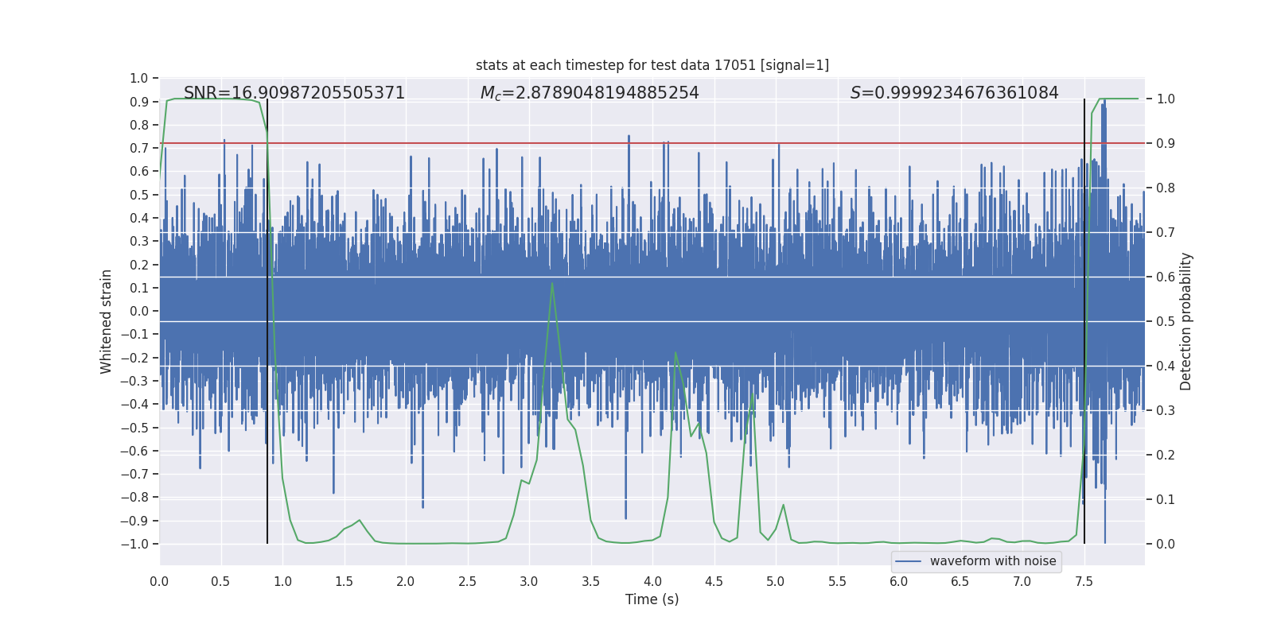The image size is (1273, 636).
Task: Click the −1.0 tick label on the strain axis
Action: click(x=134, y=544)
